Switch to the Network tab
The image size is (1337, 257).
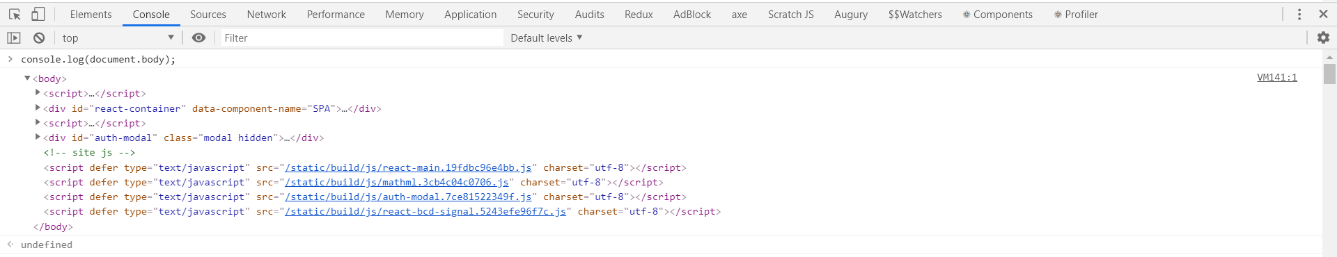pos(267,14)
